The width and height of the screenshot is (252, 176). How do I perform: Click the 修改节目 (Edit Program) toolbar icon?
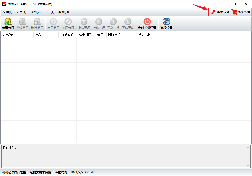click(x=23, y=24)
